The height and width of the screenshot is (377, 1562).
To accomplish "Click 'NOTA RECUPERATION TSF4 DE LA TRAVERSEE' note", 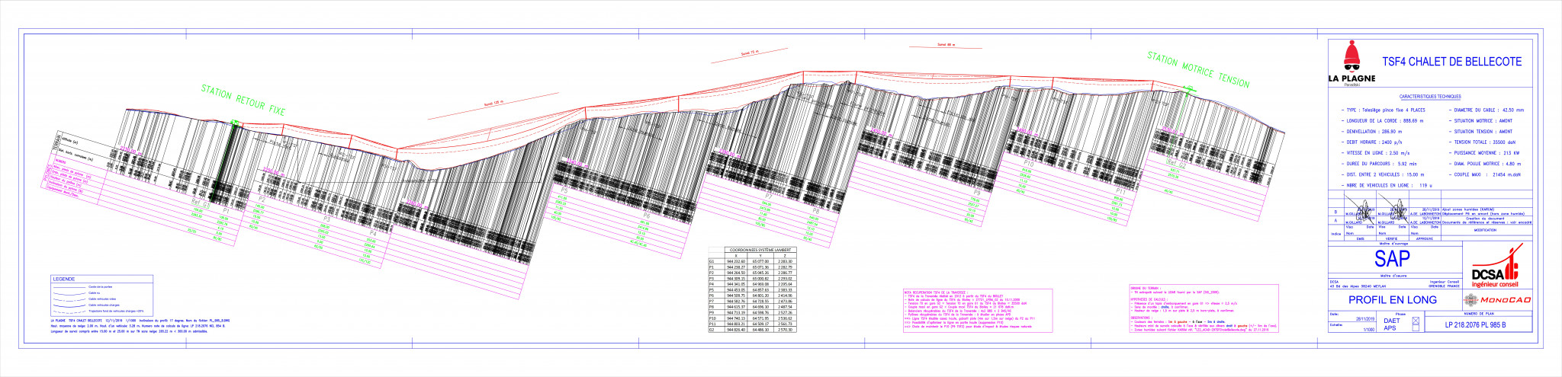I will tap(936, 292).
